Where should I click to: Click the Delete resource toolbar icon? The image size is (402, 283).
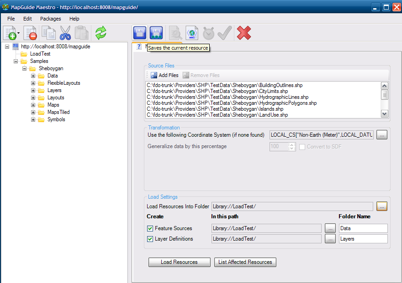click(x=30, y=33)
